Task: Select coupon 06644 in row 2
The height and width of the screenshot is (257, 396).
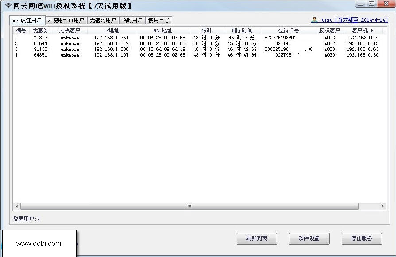Action: pos(40,43)
